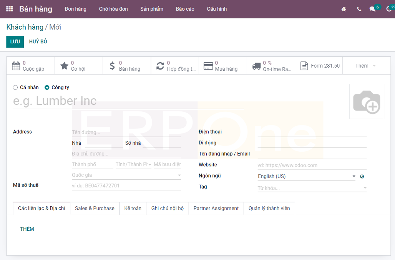395x260 pixels.
Task: Click the Thành phố city field
Action: [x=93, y=165]
